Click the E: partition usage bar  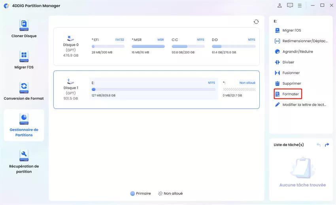(x=153, y=89)
